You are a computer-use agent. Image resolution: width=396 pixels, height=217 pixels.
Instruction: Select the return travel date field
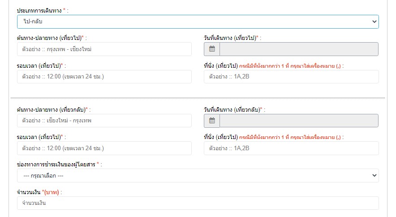(x=299, y=121)
